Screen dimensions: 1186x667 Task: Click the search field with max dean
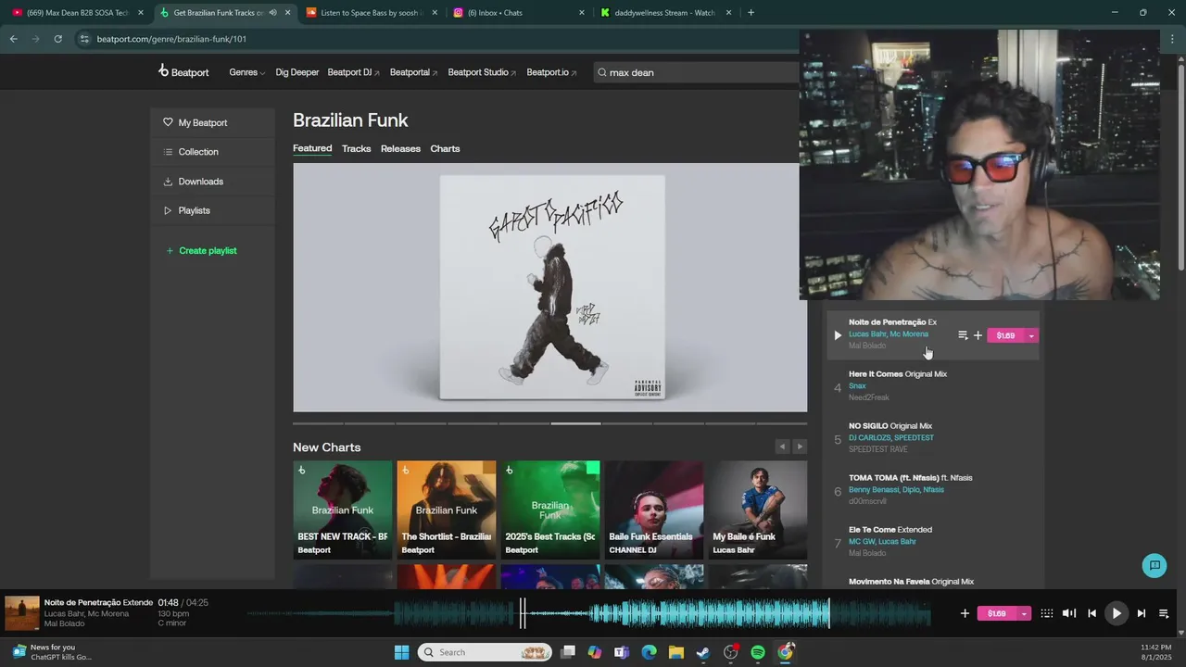pos(695,72)
